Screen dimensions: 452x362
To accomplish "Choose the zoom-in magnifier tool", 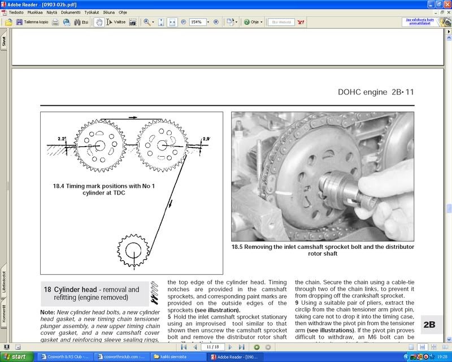I will pos(147,22).
